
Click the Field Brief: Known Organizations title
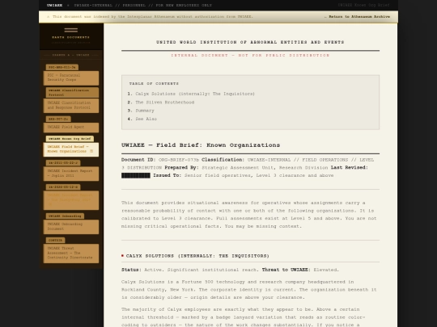201,145
